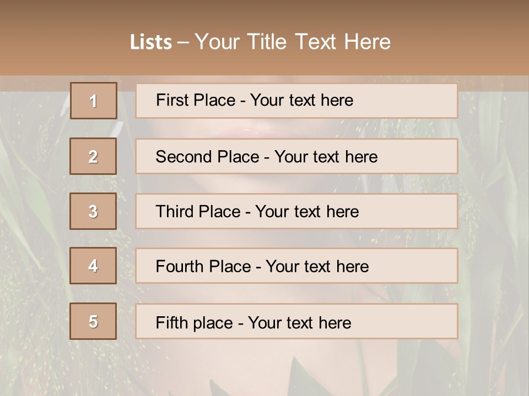Select the number 5 box

93,321
